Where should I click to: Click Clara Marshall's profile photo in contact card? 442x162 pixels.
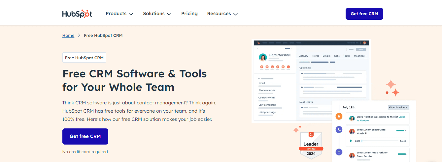pyautogui.click(x=263, y=58)
